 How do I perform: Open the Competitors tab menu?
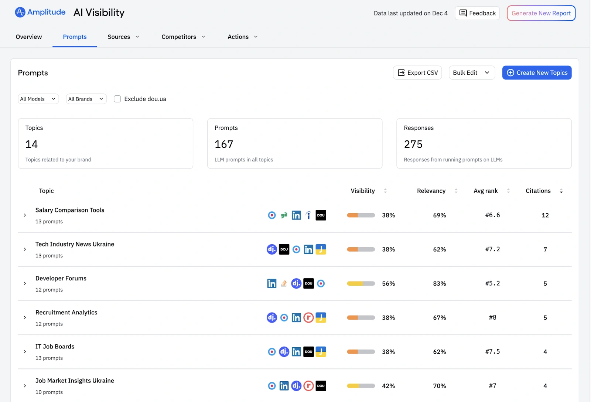183,37
